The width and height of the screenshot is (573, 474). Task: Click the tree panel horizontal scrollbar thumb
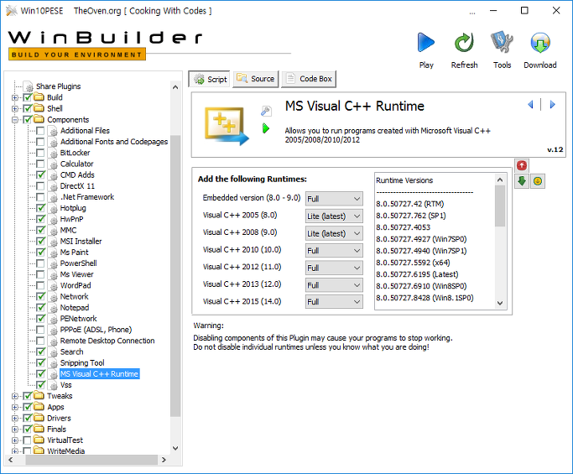click(91, 460)
